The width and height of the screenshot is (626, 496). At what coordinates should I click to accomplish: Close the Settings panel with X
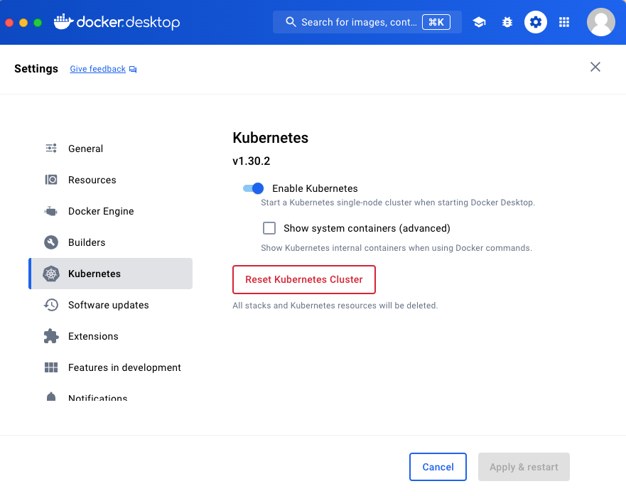[595, 67]
